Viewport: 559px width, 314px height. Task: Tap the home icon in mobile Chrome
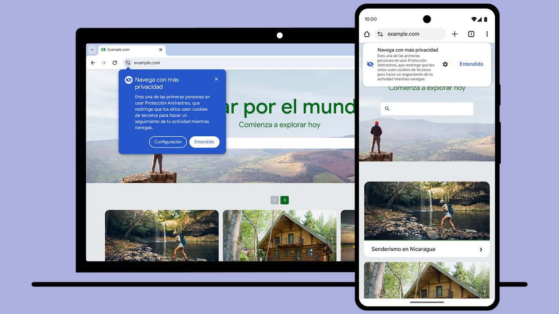click(x=367, y=34)
